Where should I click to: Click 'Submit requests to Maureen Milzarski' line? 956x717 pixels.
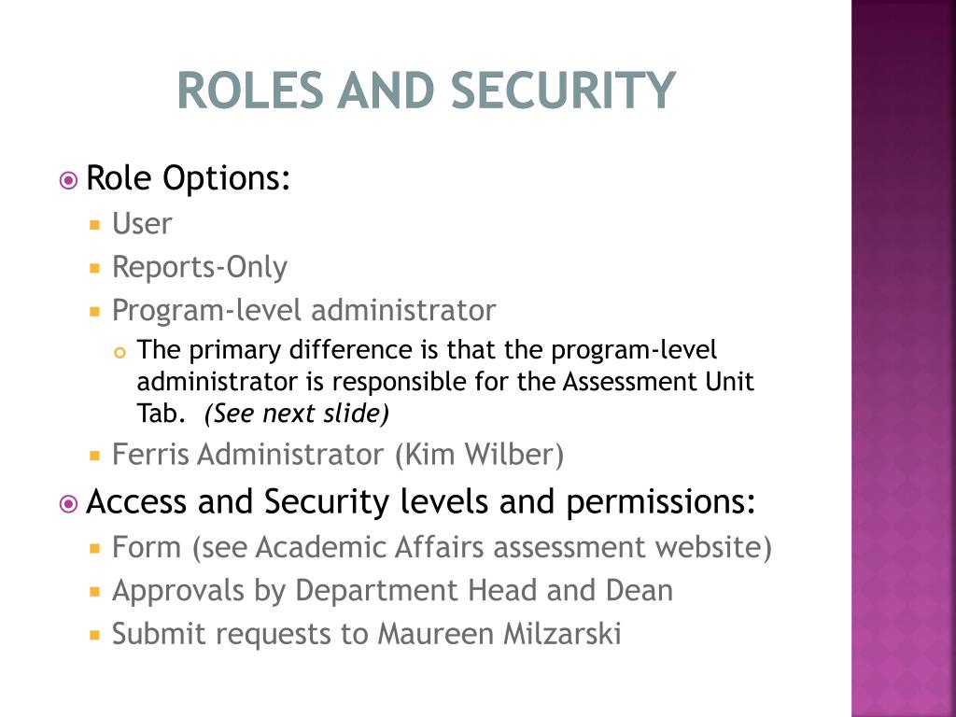pyautogui.click(x=366, y=634)
